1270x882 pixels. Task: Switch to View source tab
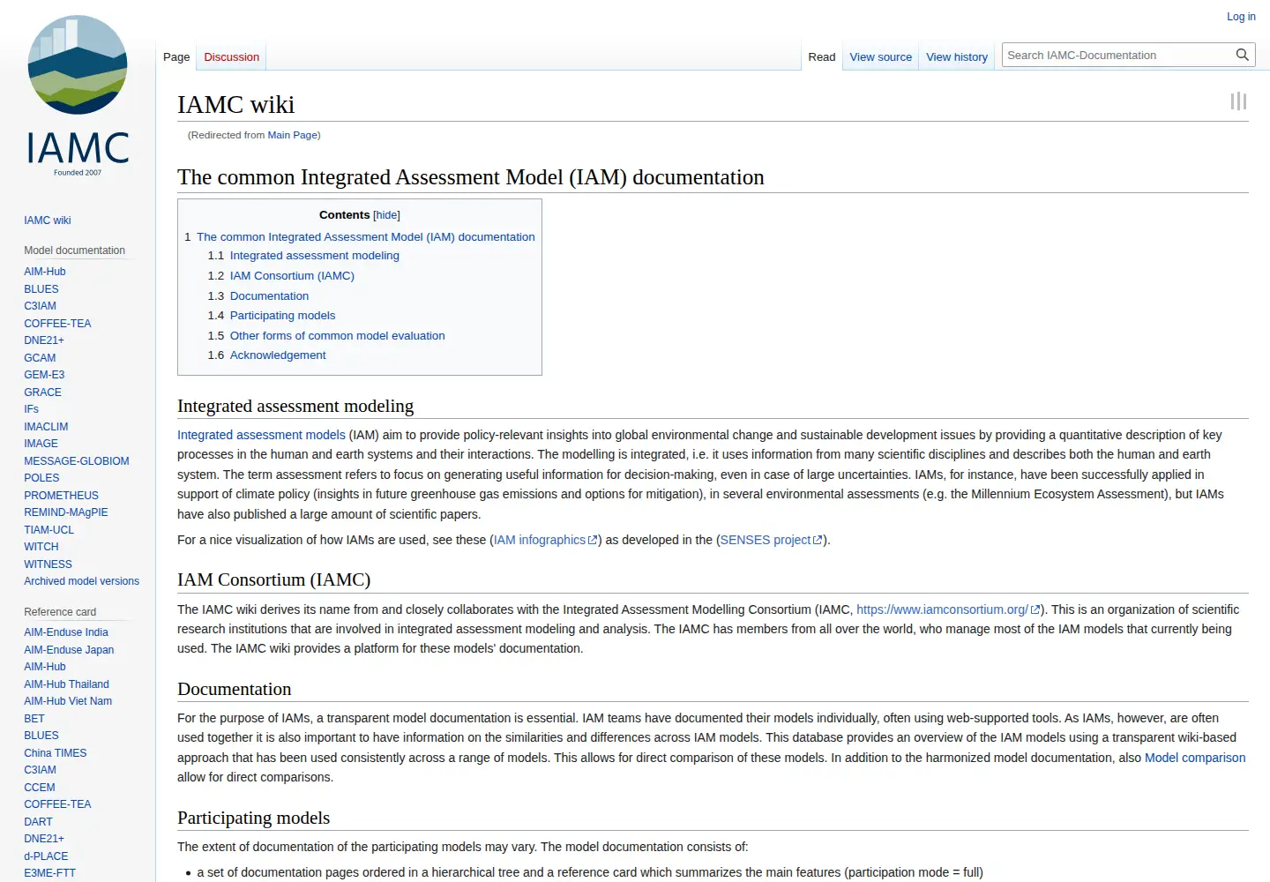click(880, 57)
